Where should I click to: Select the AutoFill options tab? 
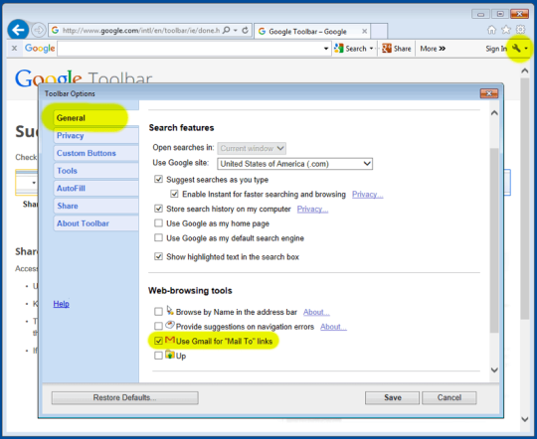coord(95,188)
